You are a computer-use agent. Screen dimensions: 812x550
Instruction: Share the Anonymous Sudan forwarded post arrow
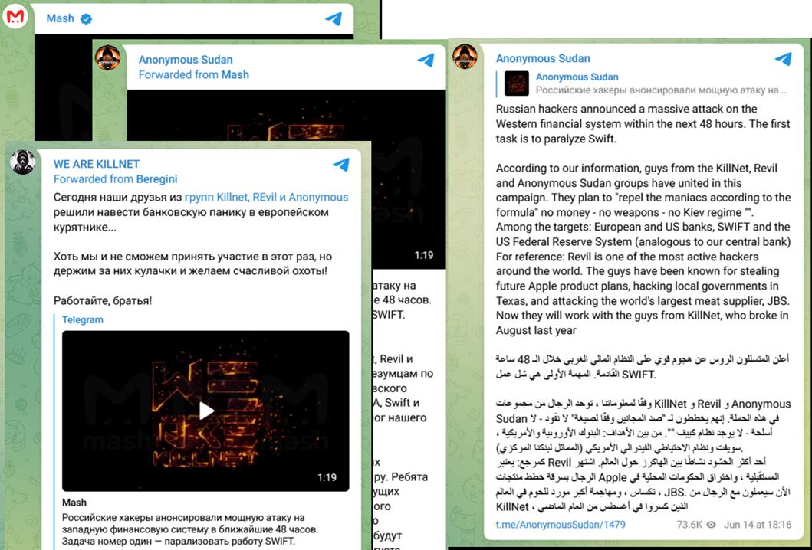426,60
